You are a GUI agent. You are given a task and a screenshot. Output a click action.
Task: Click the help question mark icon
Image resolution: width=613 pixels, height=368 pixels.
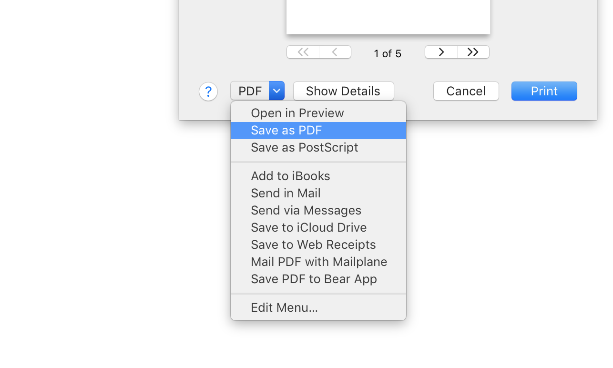(x=208, y=91)
